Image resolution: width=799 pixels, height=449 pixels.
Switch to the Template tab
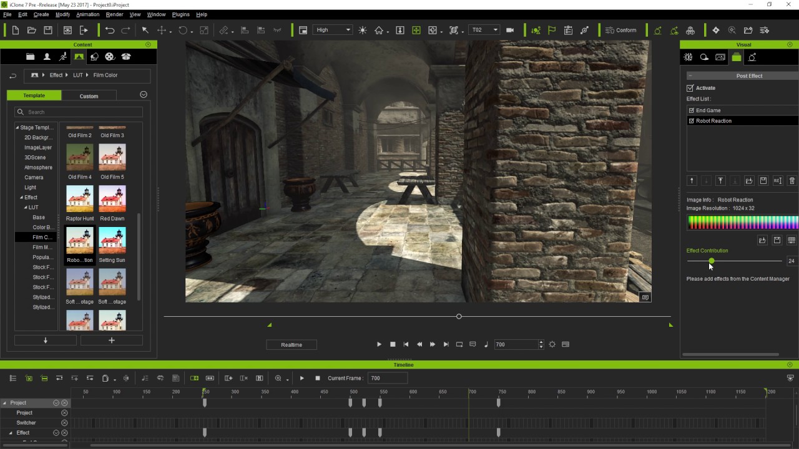click(34, 95)
